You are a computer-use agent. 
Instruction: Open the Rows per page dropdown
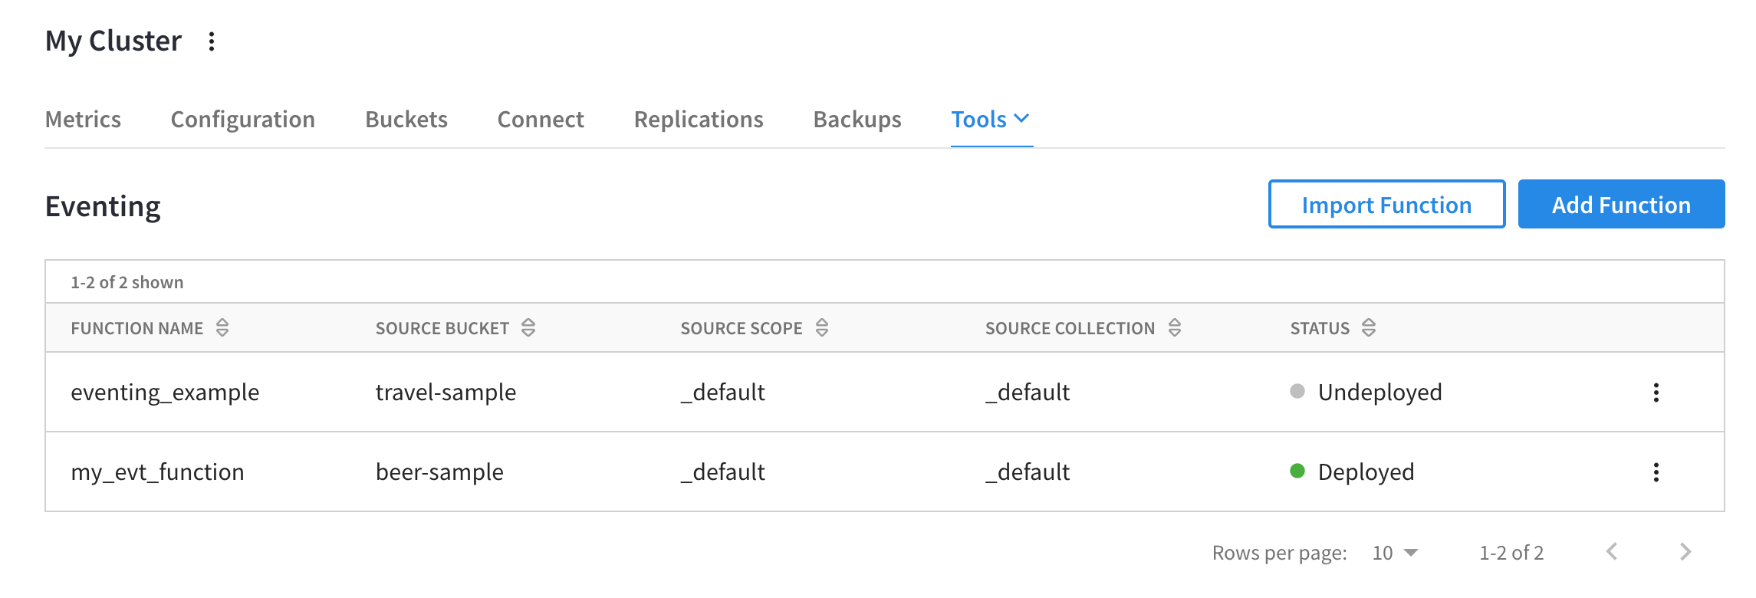coord(1395,553)
